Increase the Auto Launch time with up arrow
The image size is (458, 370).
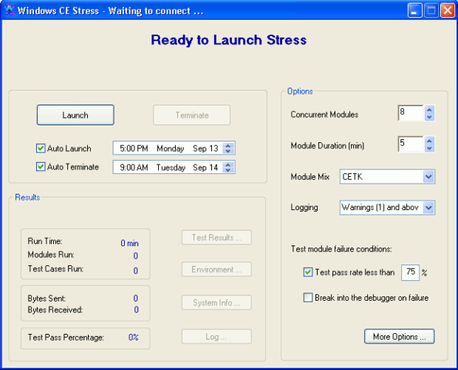(228, 146)
